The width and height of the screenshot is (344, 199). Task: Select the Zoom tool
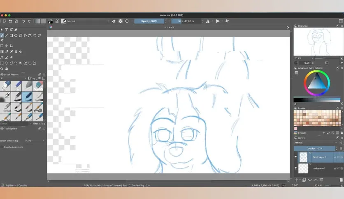tap(2, 69)
